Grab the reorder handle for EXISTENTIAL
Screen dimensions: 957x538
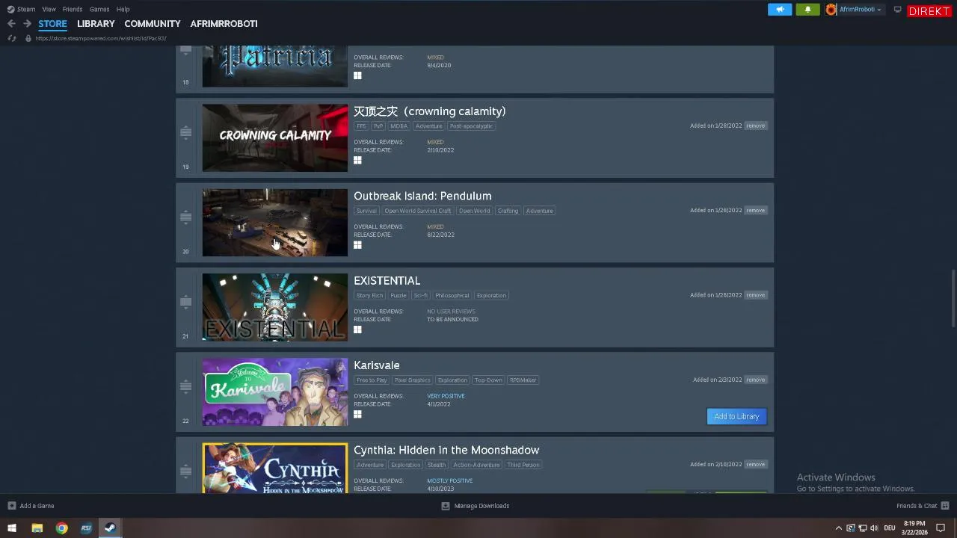click(186, 302)
